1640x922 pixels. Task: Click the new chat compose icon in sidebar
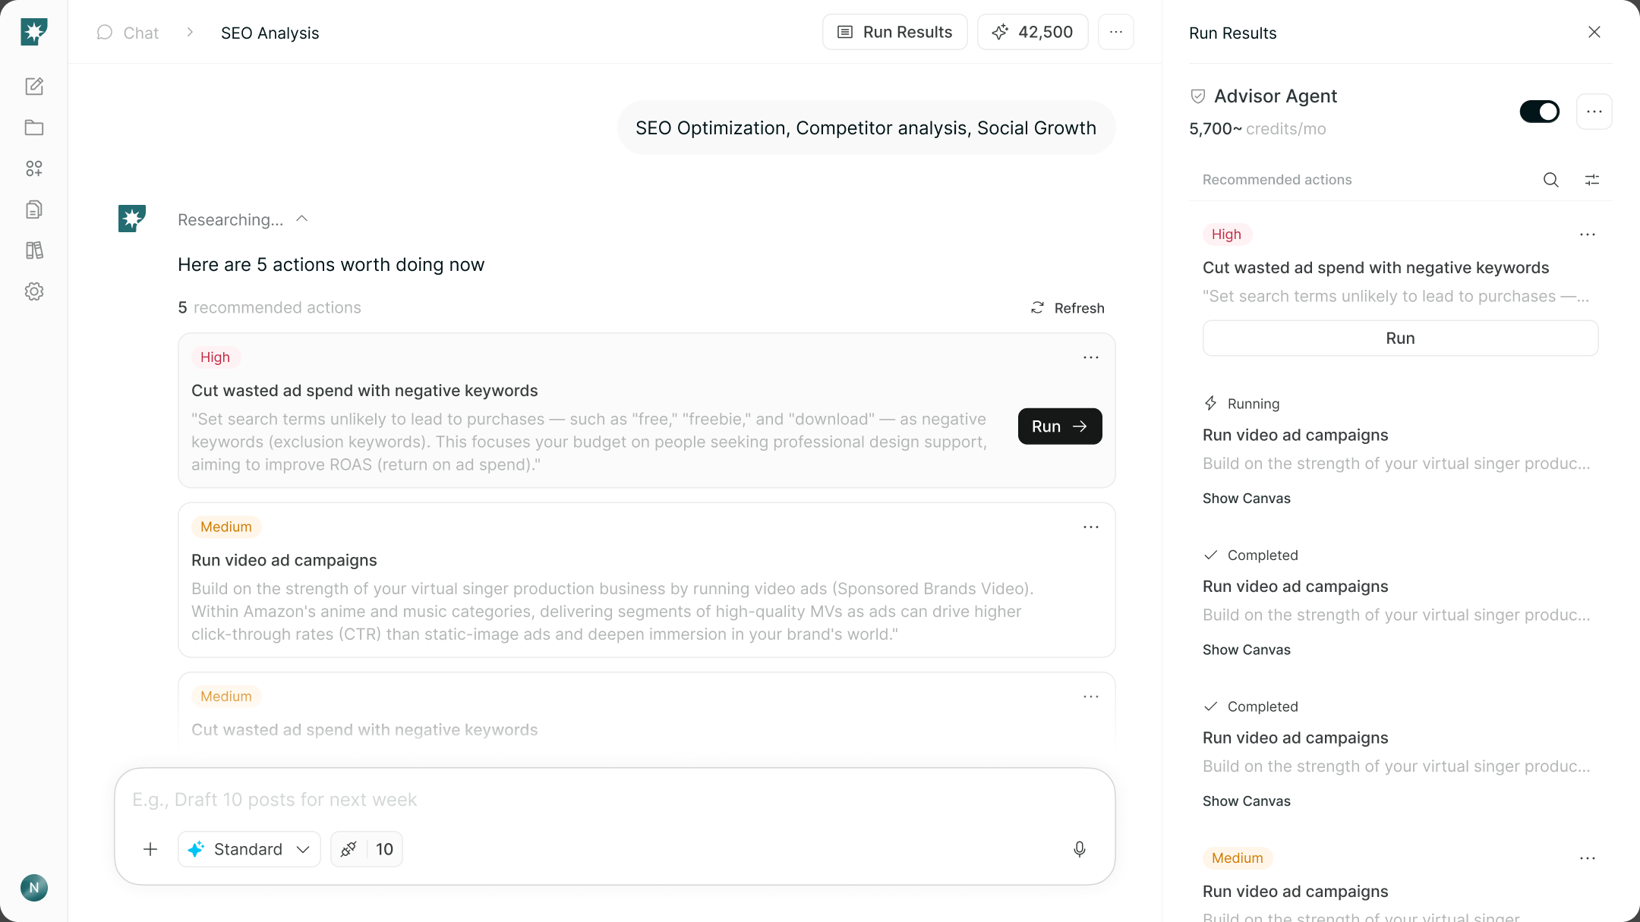34,87
